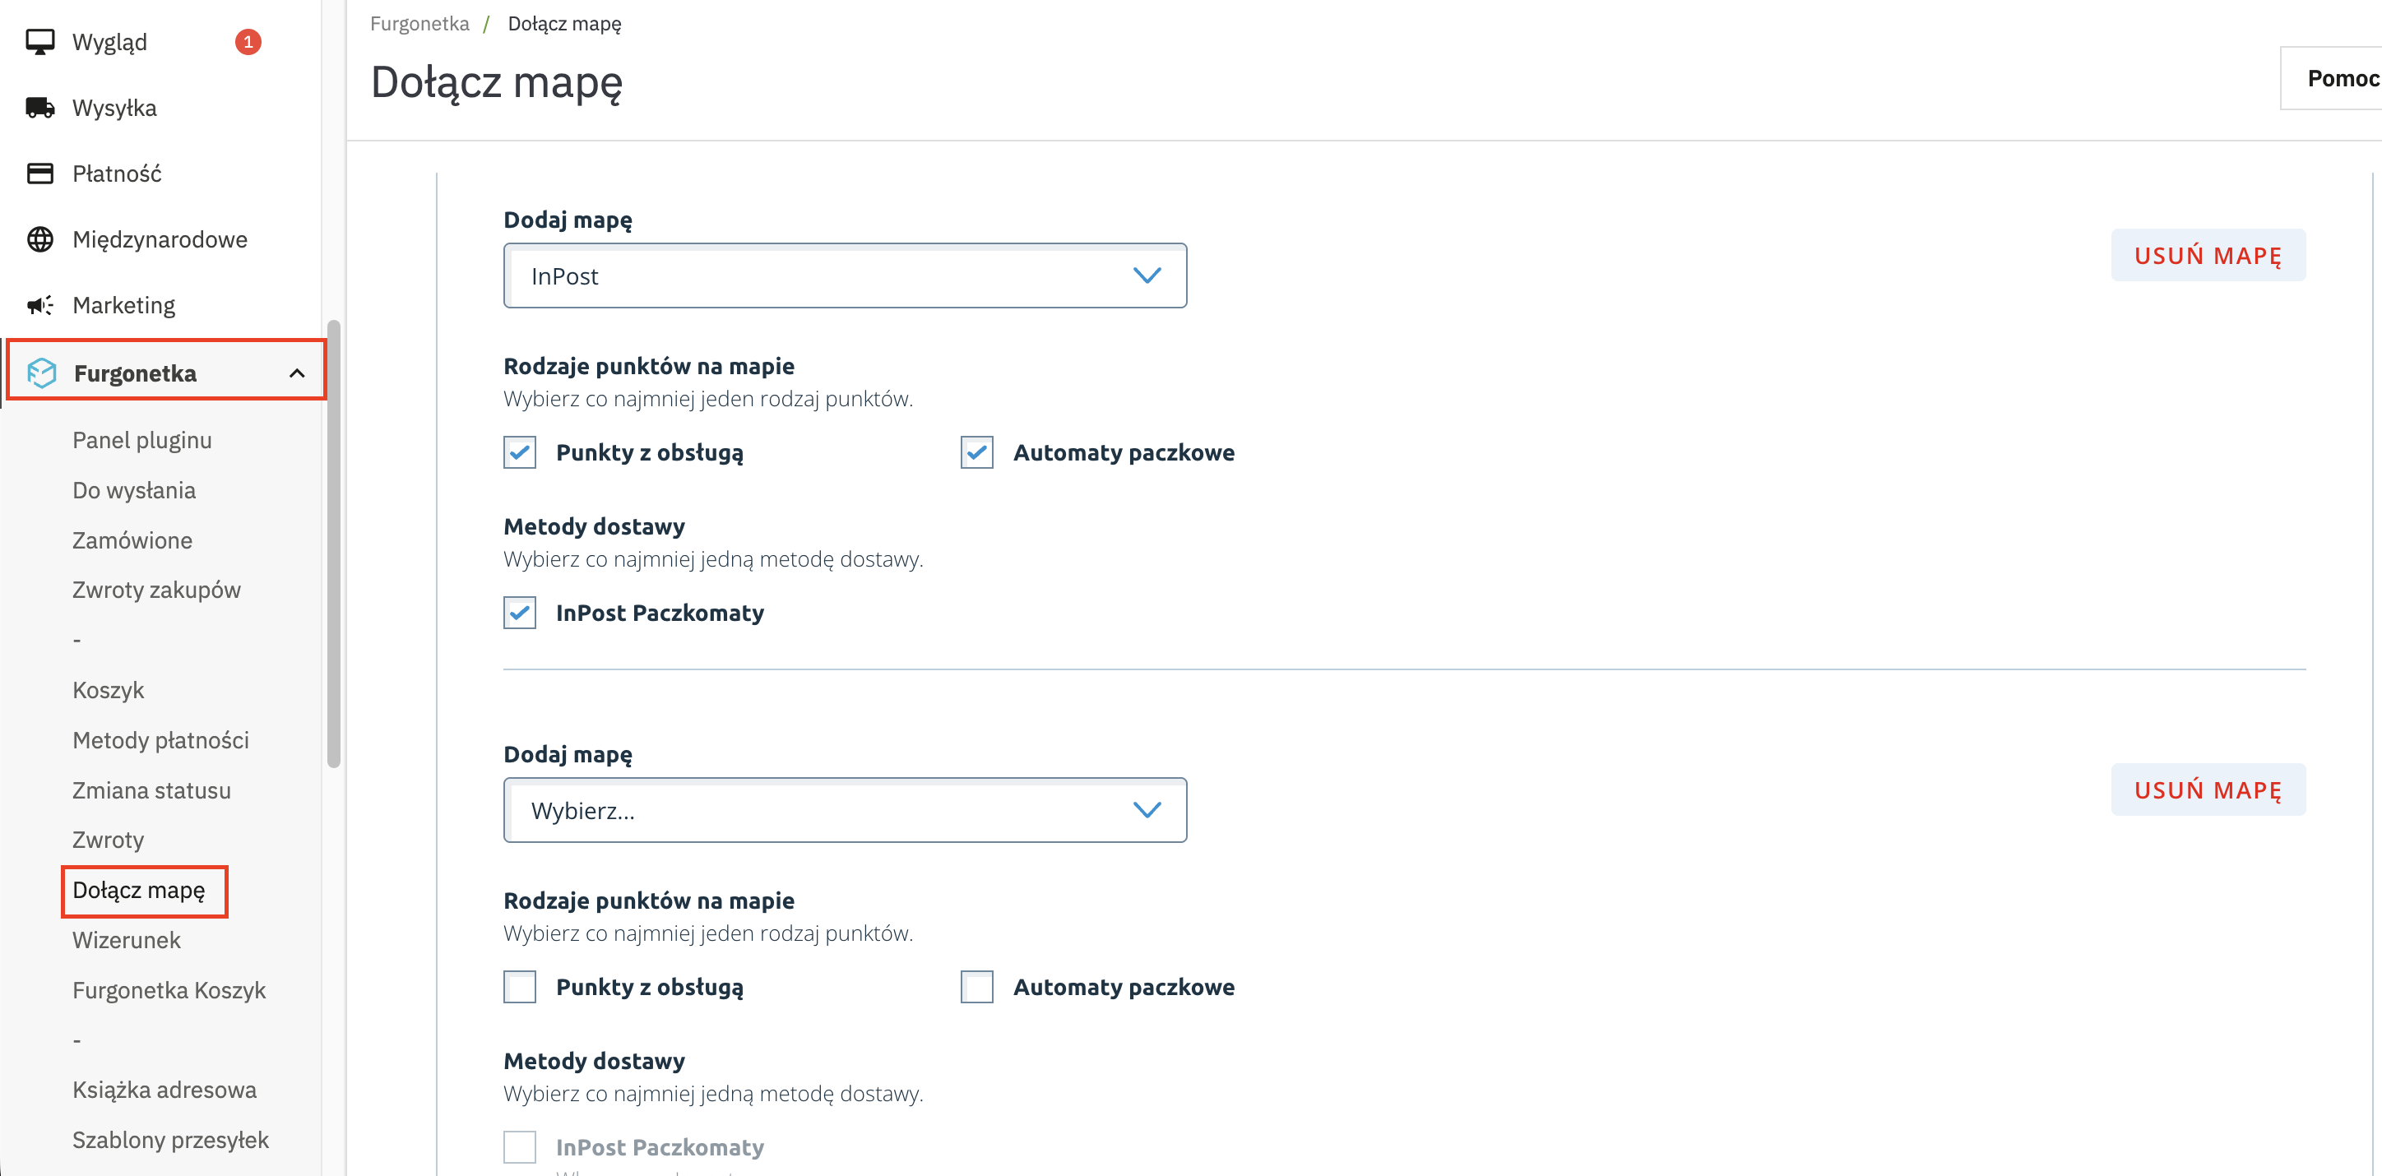This screenshot has width=2382, height=1176.
Task: Remove the InPost map with USUŃ MAPĘ
Action: pyautogui.click(x=2208, y=255)
